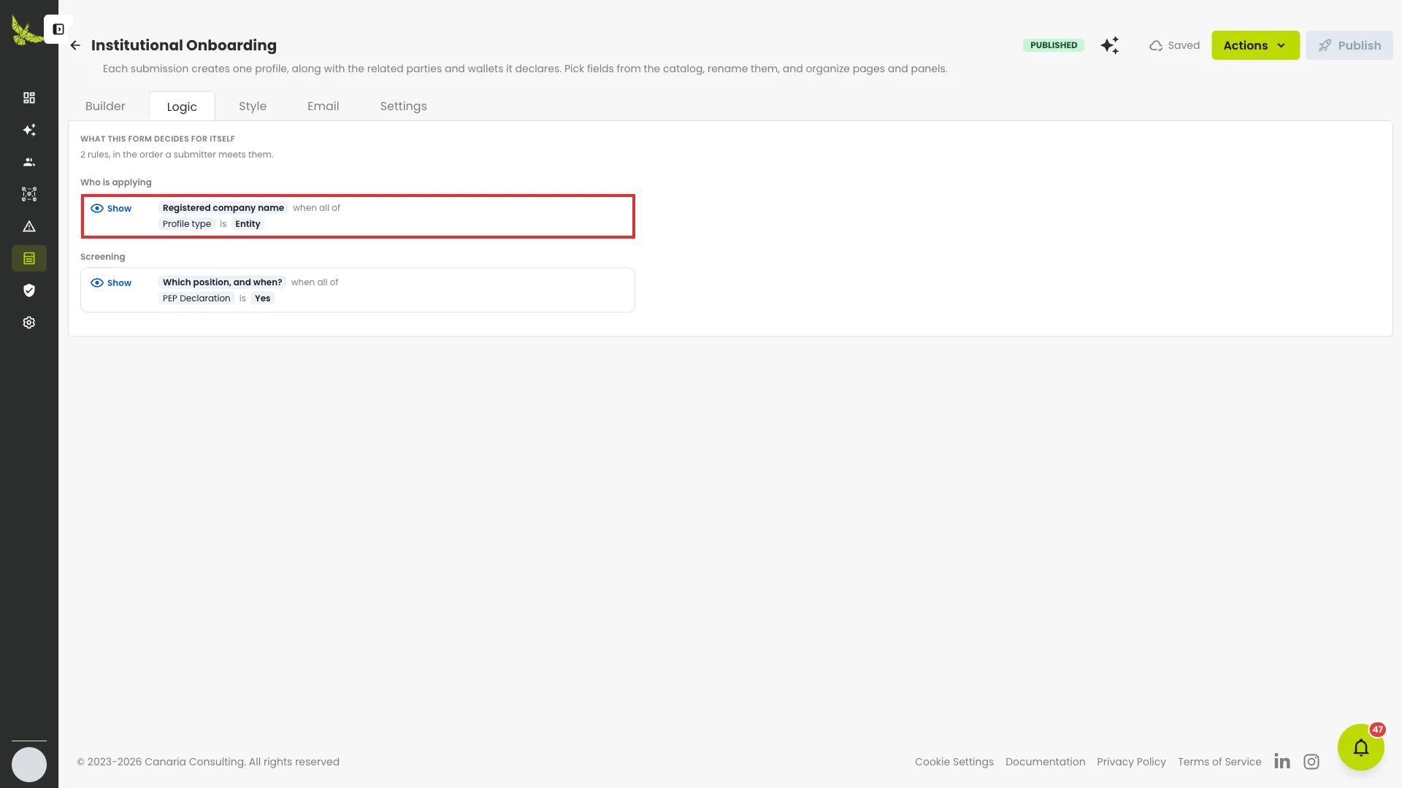Open the sparkle AI icon in sidebar
Image resolution: width=1402 pixels, height=788 pixels.
(29, 130)
